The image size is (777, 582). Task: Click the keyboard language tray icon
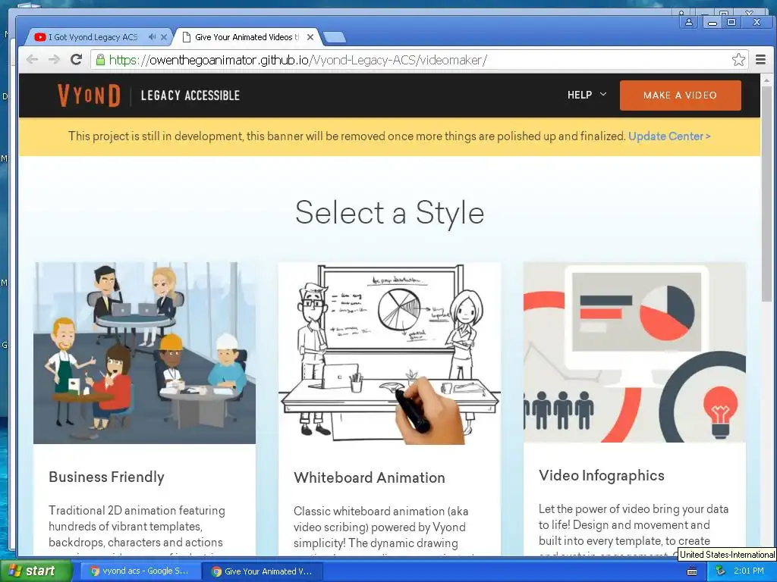[692, 571]
